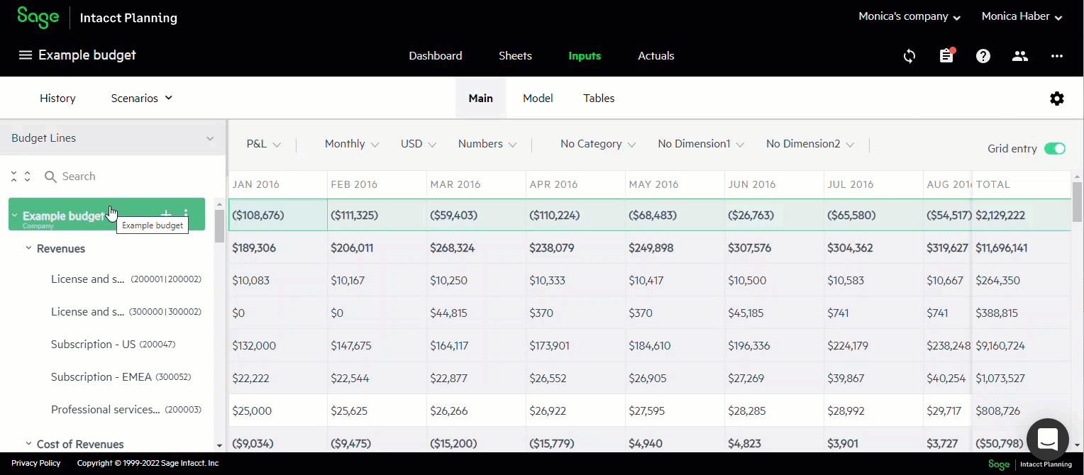
Task: Open the Monthly period dropdown
Action: tap(352, 144)
